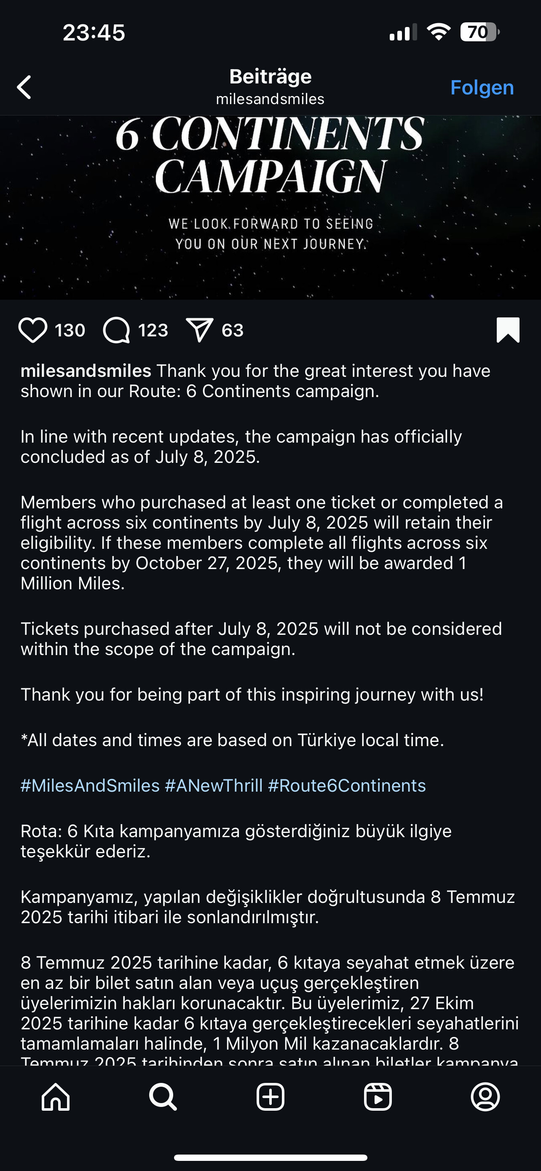Share post with paper plane icon

pos(199,330)
